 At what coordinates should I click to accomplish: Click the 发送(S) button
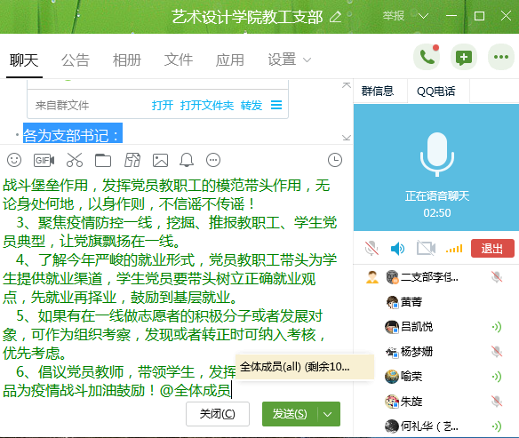pyautogui.click(x=290, y=414)
